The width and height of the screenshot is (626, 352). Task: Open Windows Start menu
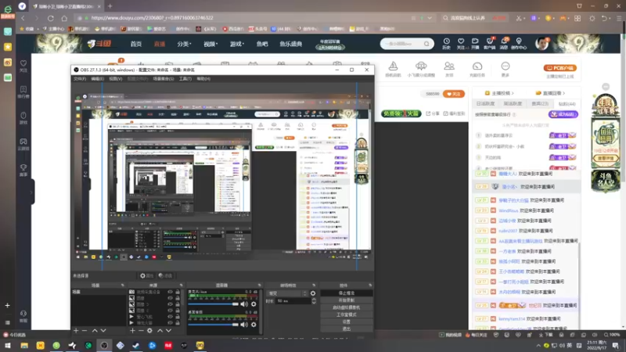point(8,346)
